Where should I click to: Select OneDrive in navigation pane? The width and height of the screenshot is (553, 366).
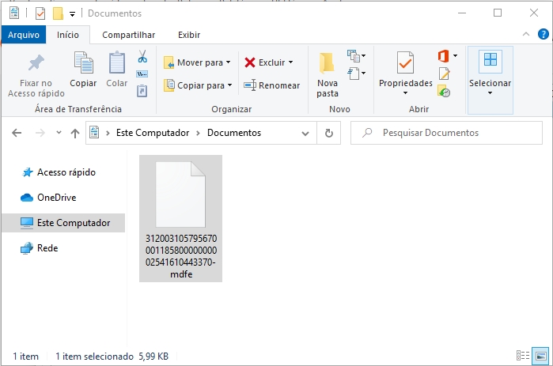(x=56, y=198)
